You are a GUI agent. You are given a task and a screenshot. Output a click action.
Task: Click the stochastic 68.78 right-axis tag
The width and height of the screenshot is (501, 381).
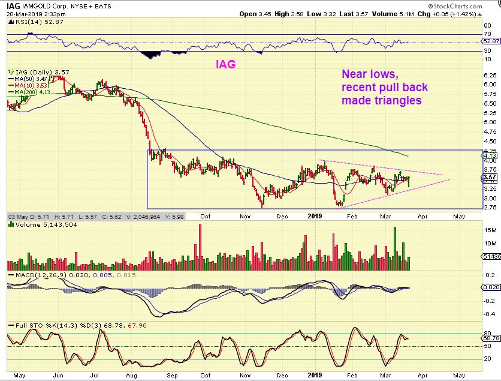[x=491, y=338]
